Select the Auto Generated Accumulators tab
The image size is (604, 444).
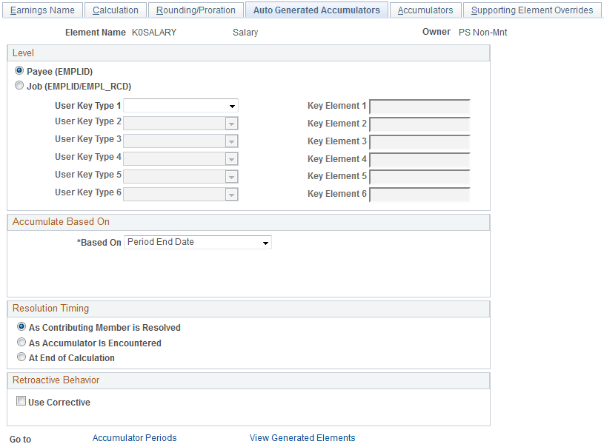(x=316, y=10)
